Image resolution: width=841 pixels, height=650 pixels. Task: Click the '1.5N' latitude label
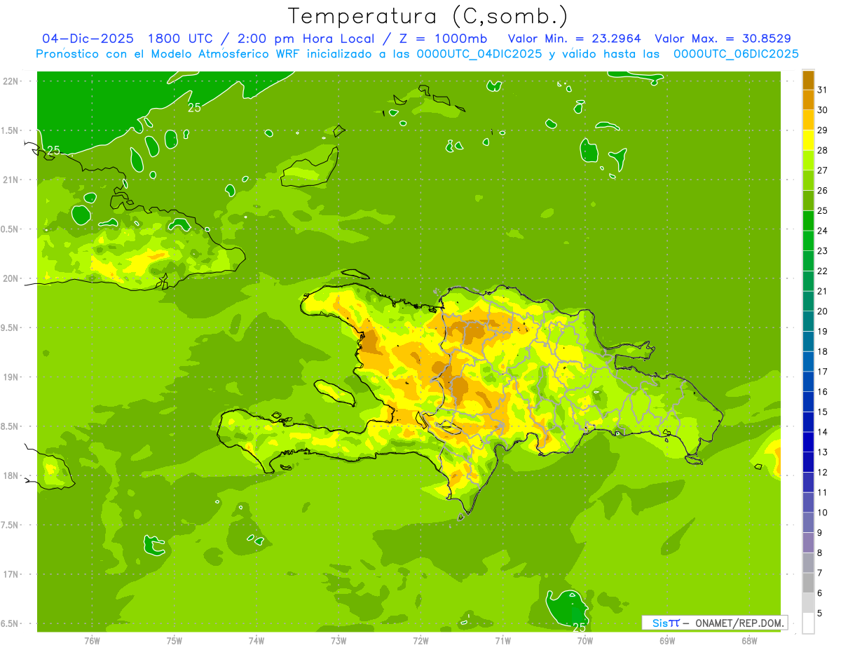pos(10,130)
